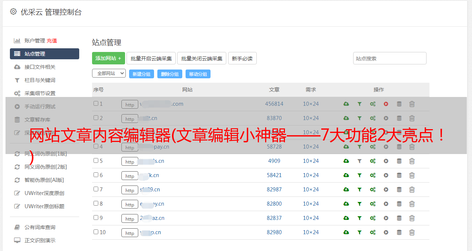Delete row 7 with trash icon
The width and height of the screenshot is (472, 251).
coord(412,190)
